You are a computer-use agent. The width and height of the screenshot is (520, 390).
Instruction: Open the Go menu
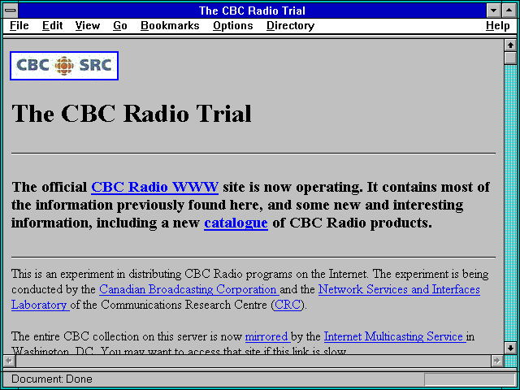(119, 25)
